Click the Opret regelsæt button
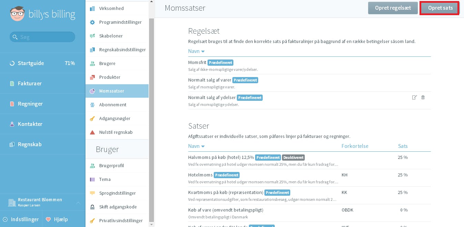This screenshot has width=464, height=227. point(393,8)
